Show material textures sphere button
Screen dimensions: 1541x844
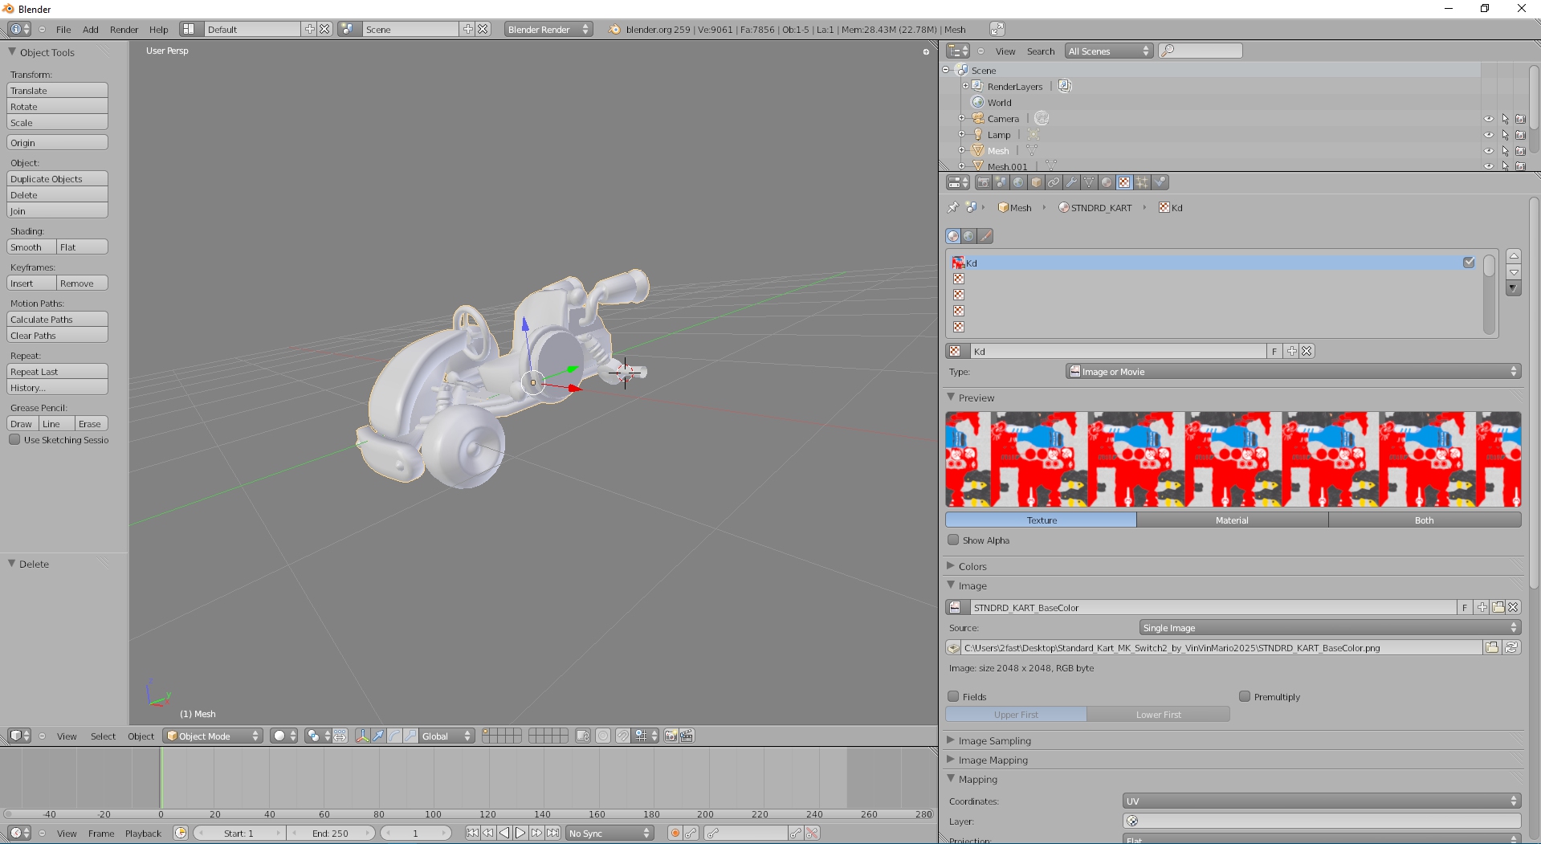pyautogui.click(x=953, y=236)
